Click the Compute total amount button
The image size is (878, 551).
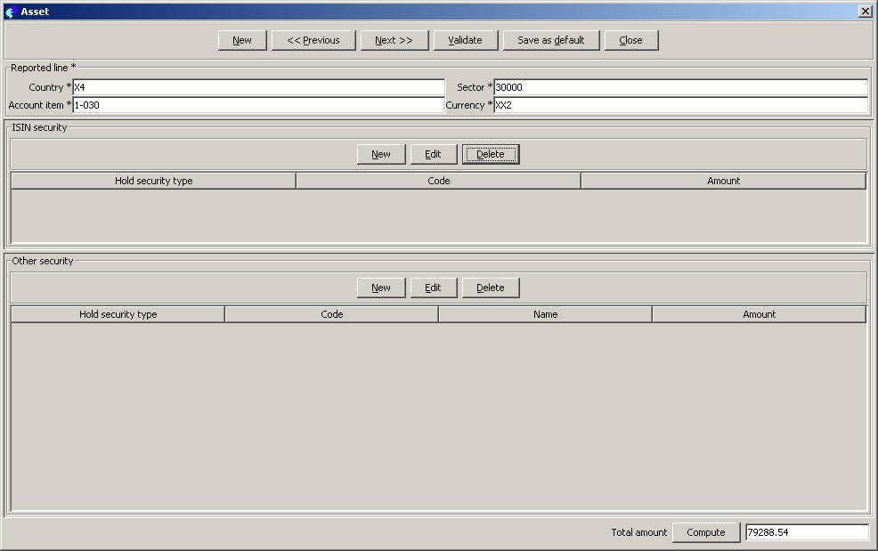pyautogui.click(x=705, y=532)
